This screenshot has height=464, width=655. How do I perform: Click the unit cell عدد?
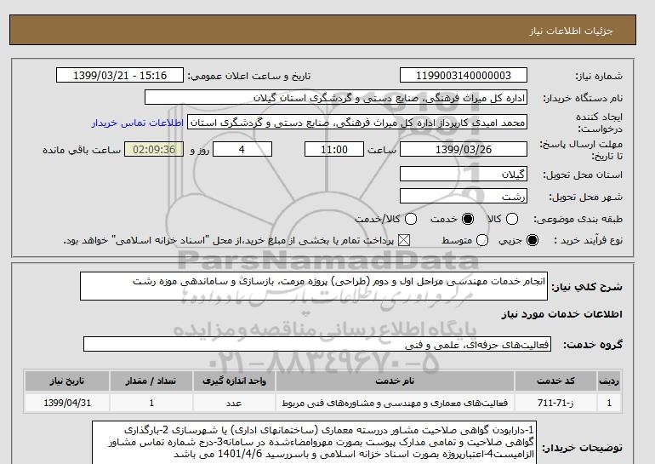click(x=234, y=403)
